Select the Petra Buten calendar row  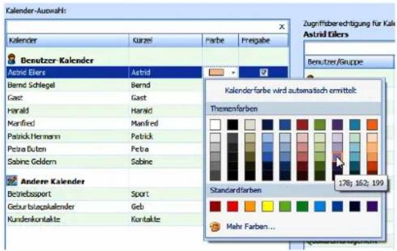104,149
